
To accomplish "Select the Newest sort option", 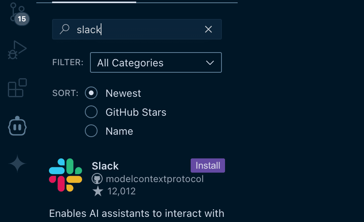I will [x=91, y=93].
